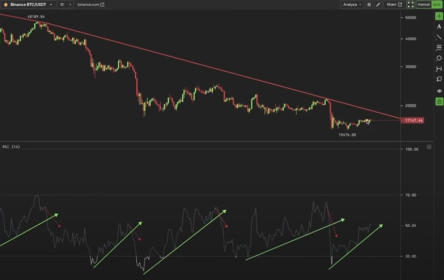Switch price scale to manual mode
Image resolution: width=444 pixels, height=280 pixels.
tap(424, 5)
